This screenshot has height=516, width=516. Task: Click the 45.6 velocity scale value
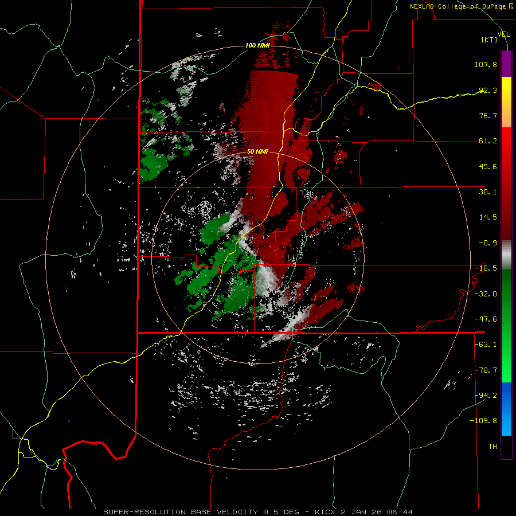pyautogui.click(x=488, y=166)
